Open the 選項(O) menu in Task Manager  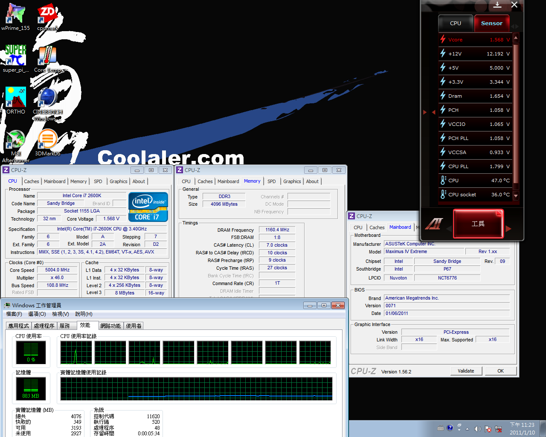pos(37,314)
